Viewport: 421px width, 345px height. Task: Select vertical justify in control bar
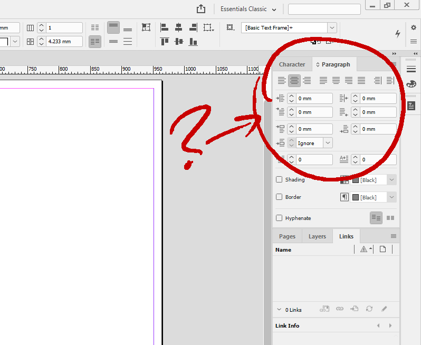(x=128, y=42)
